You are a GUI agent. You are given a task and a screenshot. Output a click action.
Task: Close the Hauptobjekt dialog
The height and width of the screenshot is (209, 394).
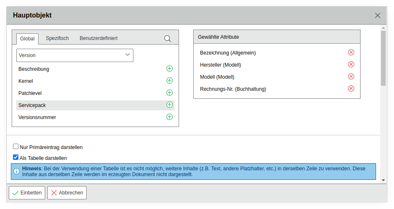[378, 15]
